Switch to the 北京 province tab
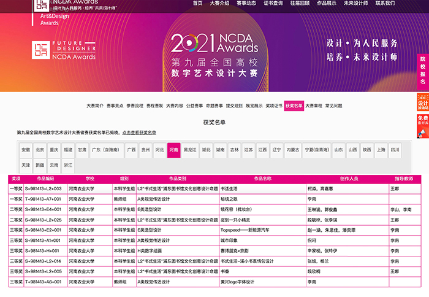The height and width of the screenshot is (297, 429). (40, 150)
